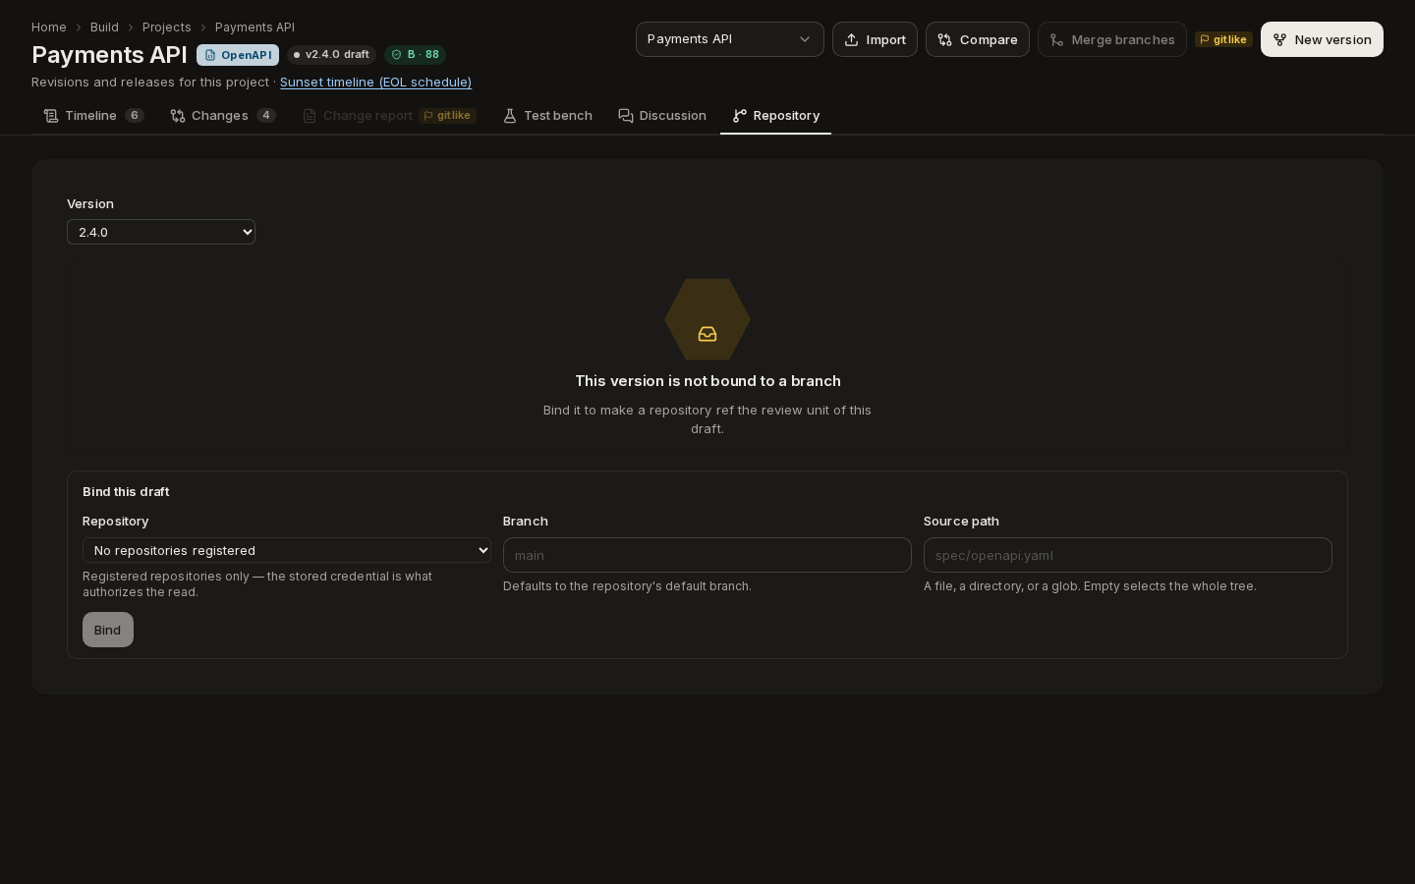Click the disabled Change report tab
The width and height of the screenshot is (1415, 884).
[389, 116]
